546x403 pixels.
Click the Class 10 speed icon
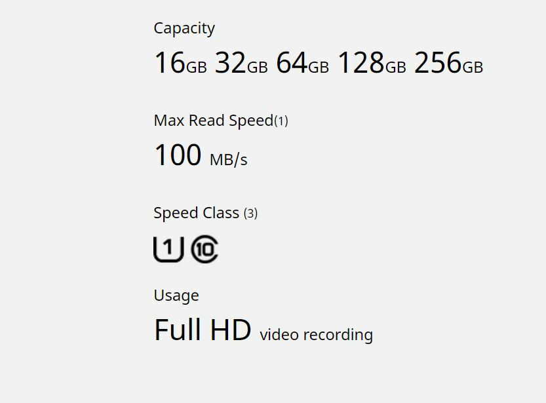pos(205,249)
